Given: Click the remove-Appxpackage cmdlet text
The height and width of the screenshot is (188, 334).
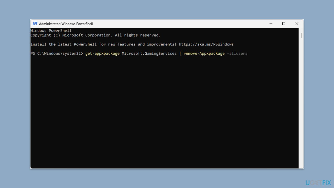Looking at the screenshot, I should 204,54.
